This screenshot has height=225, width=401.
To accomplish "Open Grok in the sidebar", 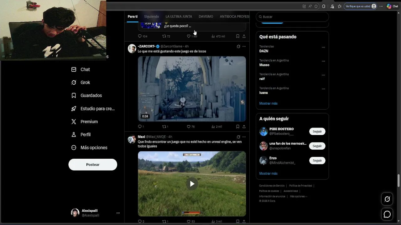I will [81, 82].
